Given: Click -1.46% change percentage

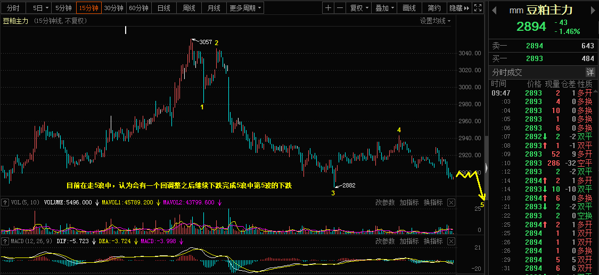Looking at the screenshot, I should click(567, 32).
